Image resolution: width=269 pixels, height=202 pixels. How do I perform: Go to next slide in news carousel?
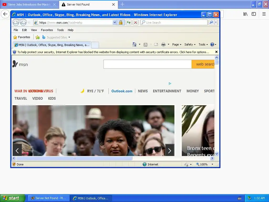[170, 150]
